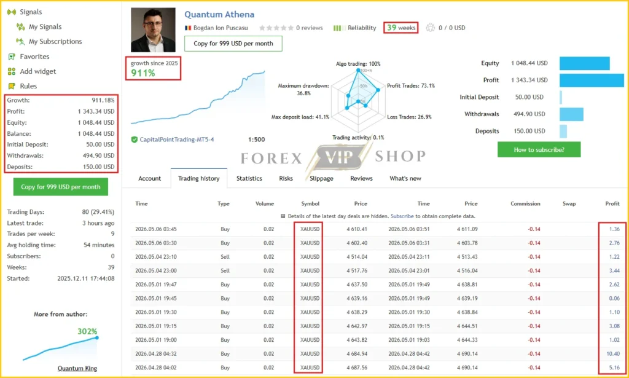
Task: Click the Quantum King 302% mini chart
Action: (60, 348)
